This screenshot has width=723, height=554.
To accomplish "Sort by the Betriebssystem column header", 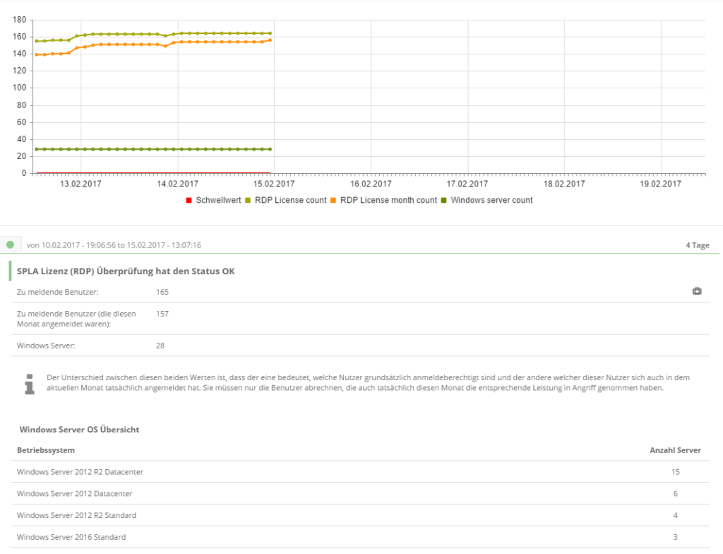I will pos(46,450).
